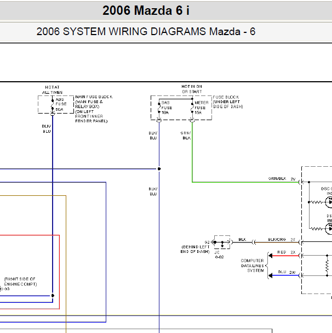Click the blue wire arrowhead at Computer Data Lines
Screen dimensions: 332x333
tap(270, 275)
